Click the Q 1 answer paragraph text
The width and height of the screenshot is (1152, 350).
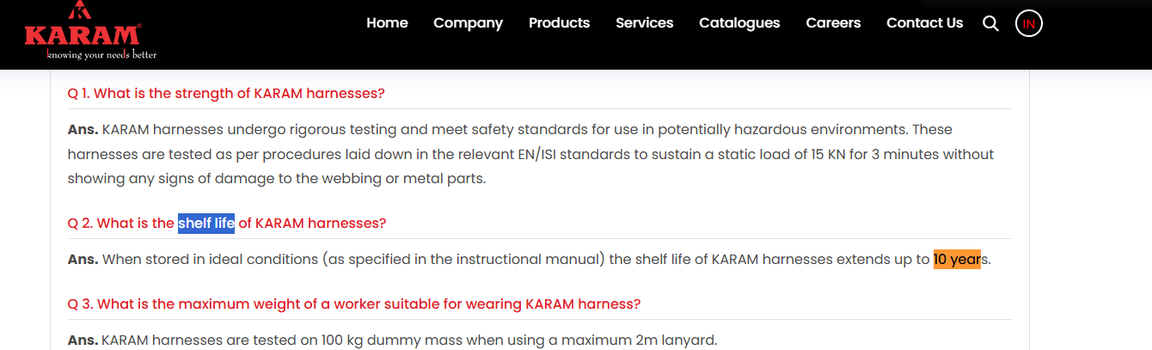coord(530,155)
